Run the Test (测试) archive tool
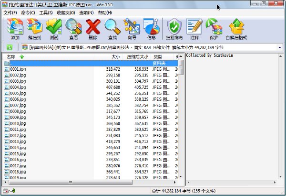286x196 pixels. click(x=54, y=29)
